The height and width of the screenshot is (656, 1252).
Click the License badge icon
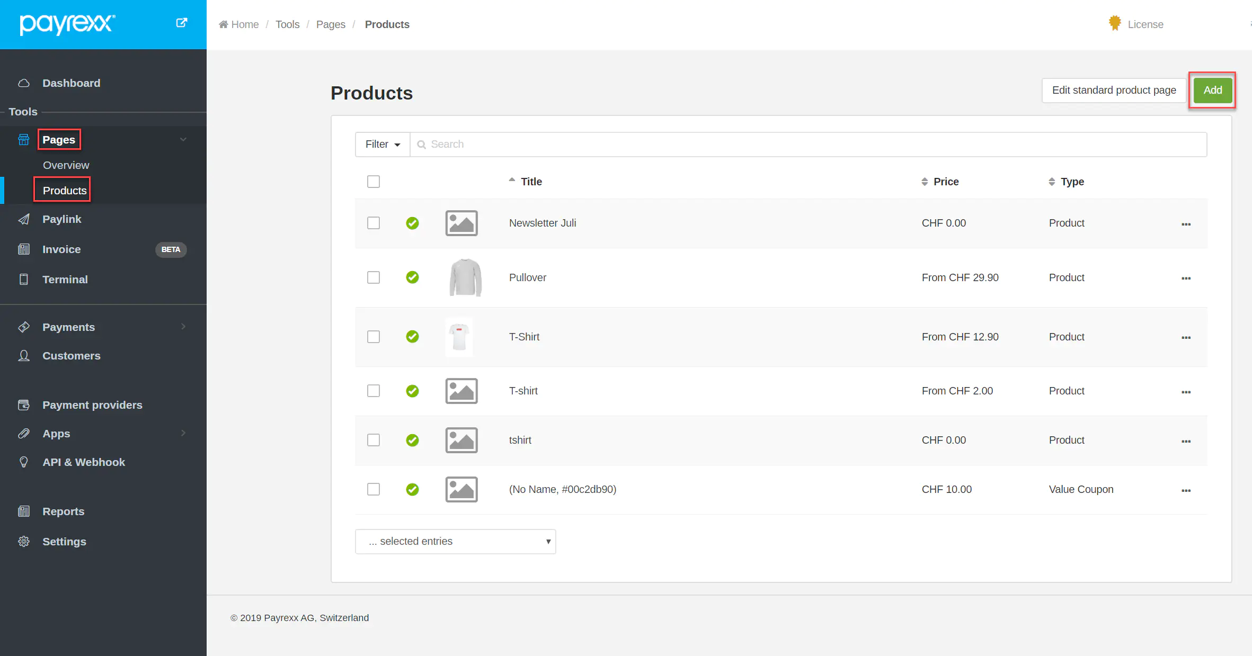click(x=1115, y=23)
